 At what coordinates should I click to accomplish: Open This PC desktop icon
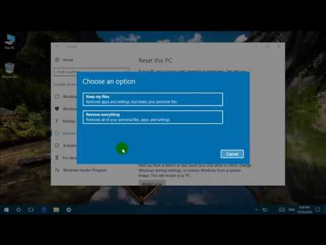coord(10,42)
